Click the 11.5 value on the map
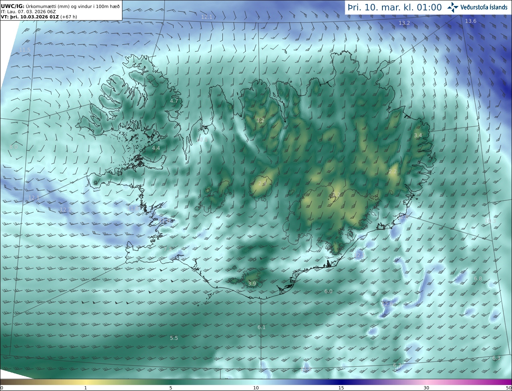512x391 pixels. pyautogui.click(x=25, y=50)
